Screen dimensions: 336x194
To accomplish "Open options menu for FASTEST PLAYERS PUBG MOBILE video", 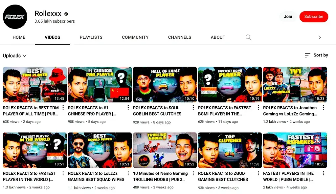I will [x=323, y=173].
